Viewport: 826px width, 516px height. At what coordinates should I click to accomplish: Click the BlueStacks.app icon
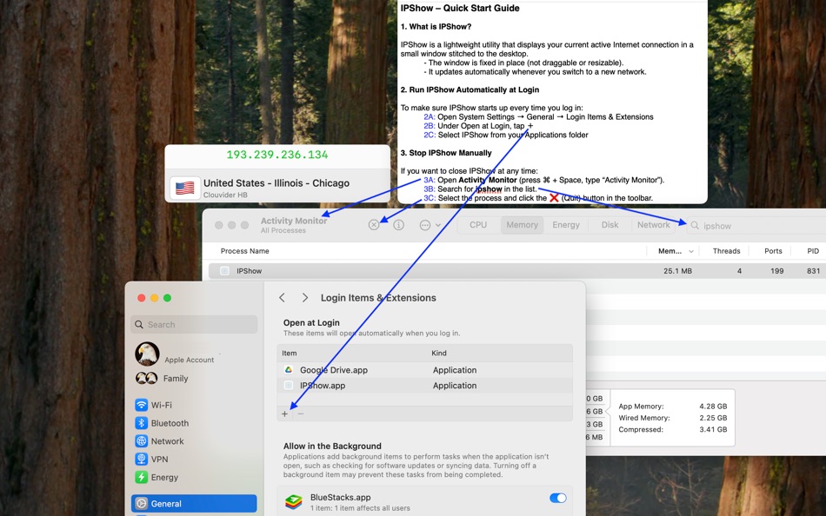tap(292, 499)
